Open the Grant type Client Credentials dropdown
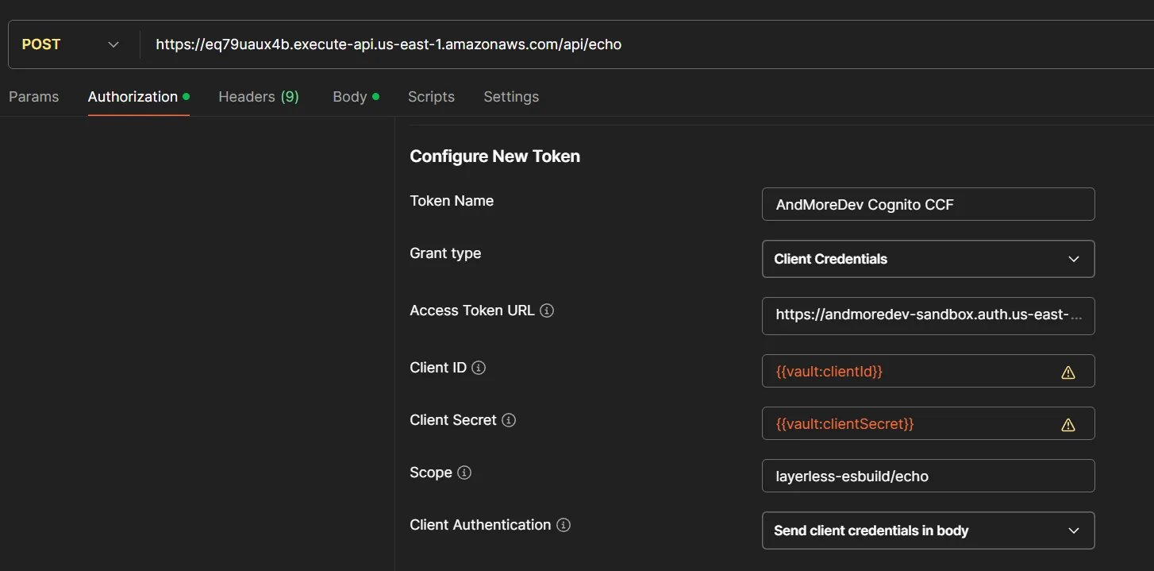1154x571 pixels. 928,259
